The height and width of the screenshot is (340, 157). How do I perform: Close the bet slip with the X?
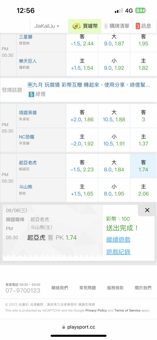147,210
